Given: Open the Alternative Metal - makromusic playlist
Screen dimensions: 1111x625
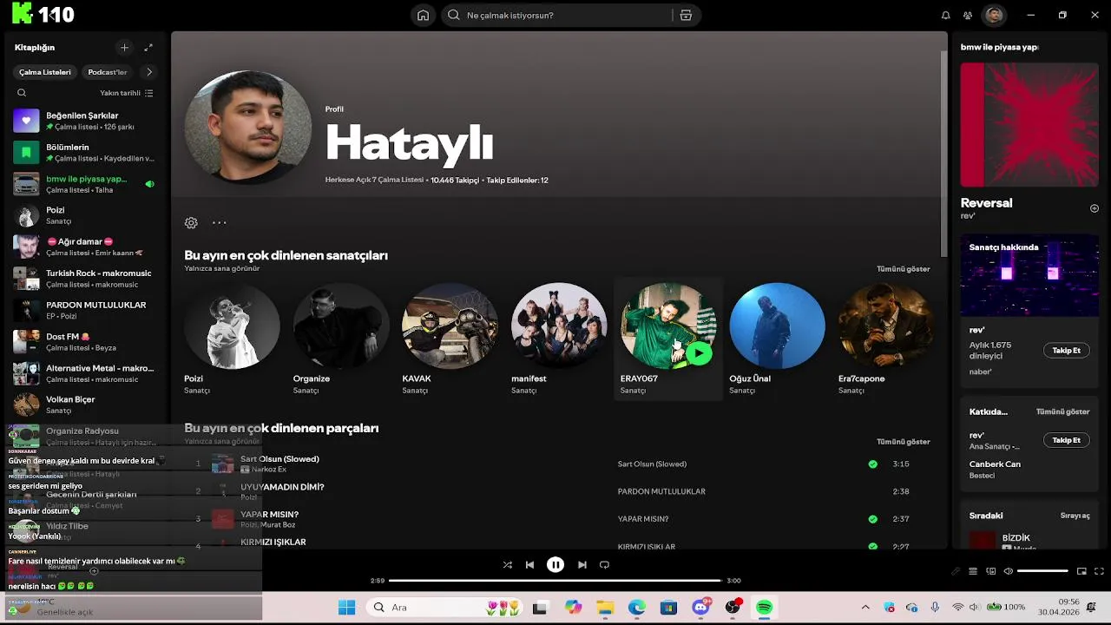Looking at the screenshot, I should point(83,373).
